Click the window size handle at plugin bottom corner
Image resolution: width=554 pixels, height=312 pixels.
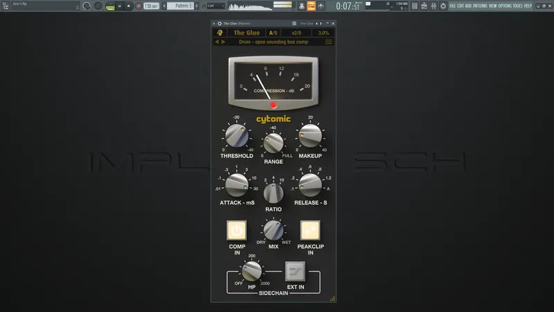coord(332,299)
